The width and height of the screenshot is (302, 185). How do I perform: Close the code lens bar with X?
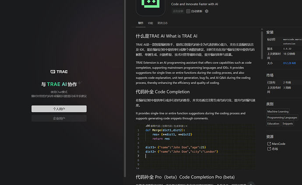click(186, 126)
